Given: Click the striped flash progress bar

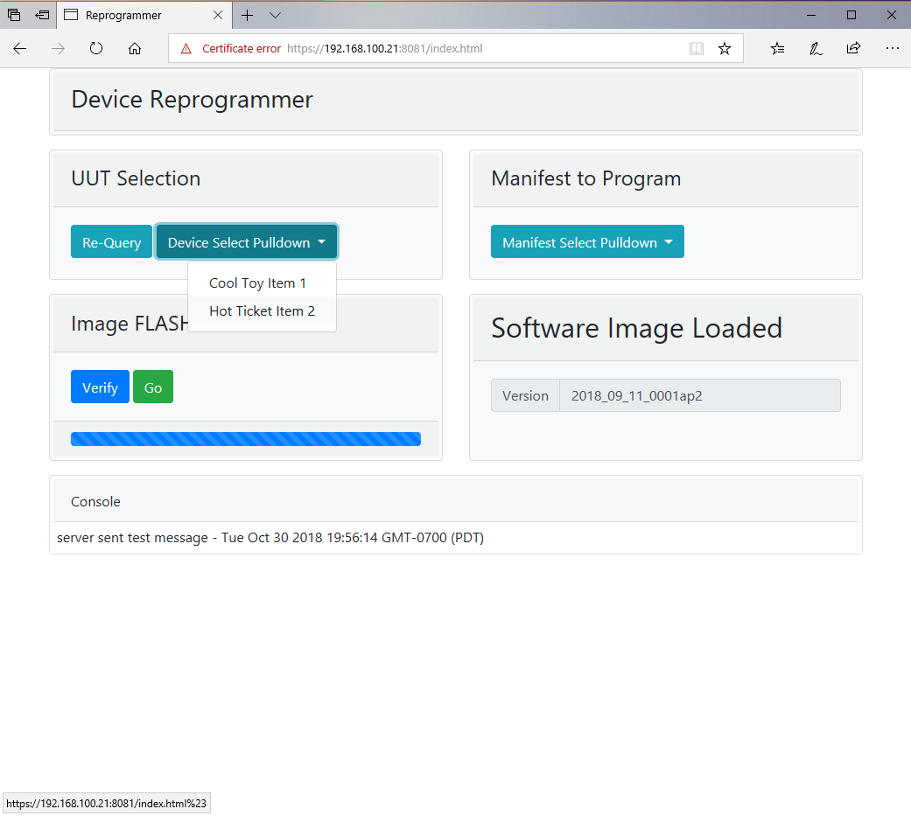Looking at the screenshot, I should coord(246,439).
